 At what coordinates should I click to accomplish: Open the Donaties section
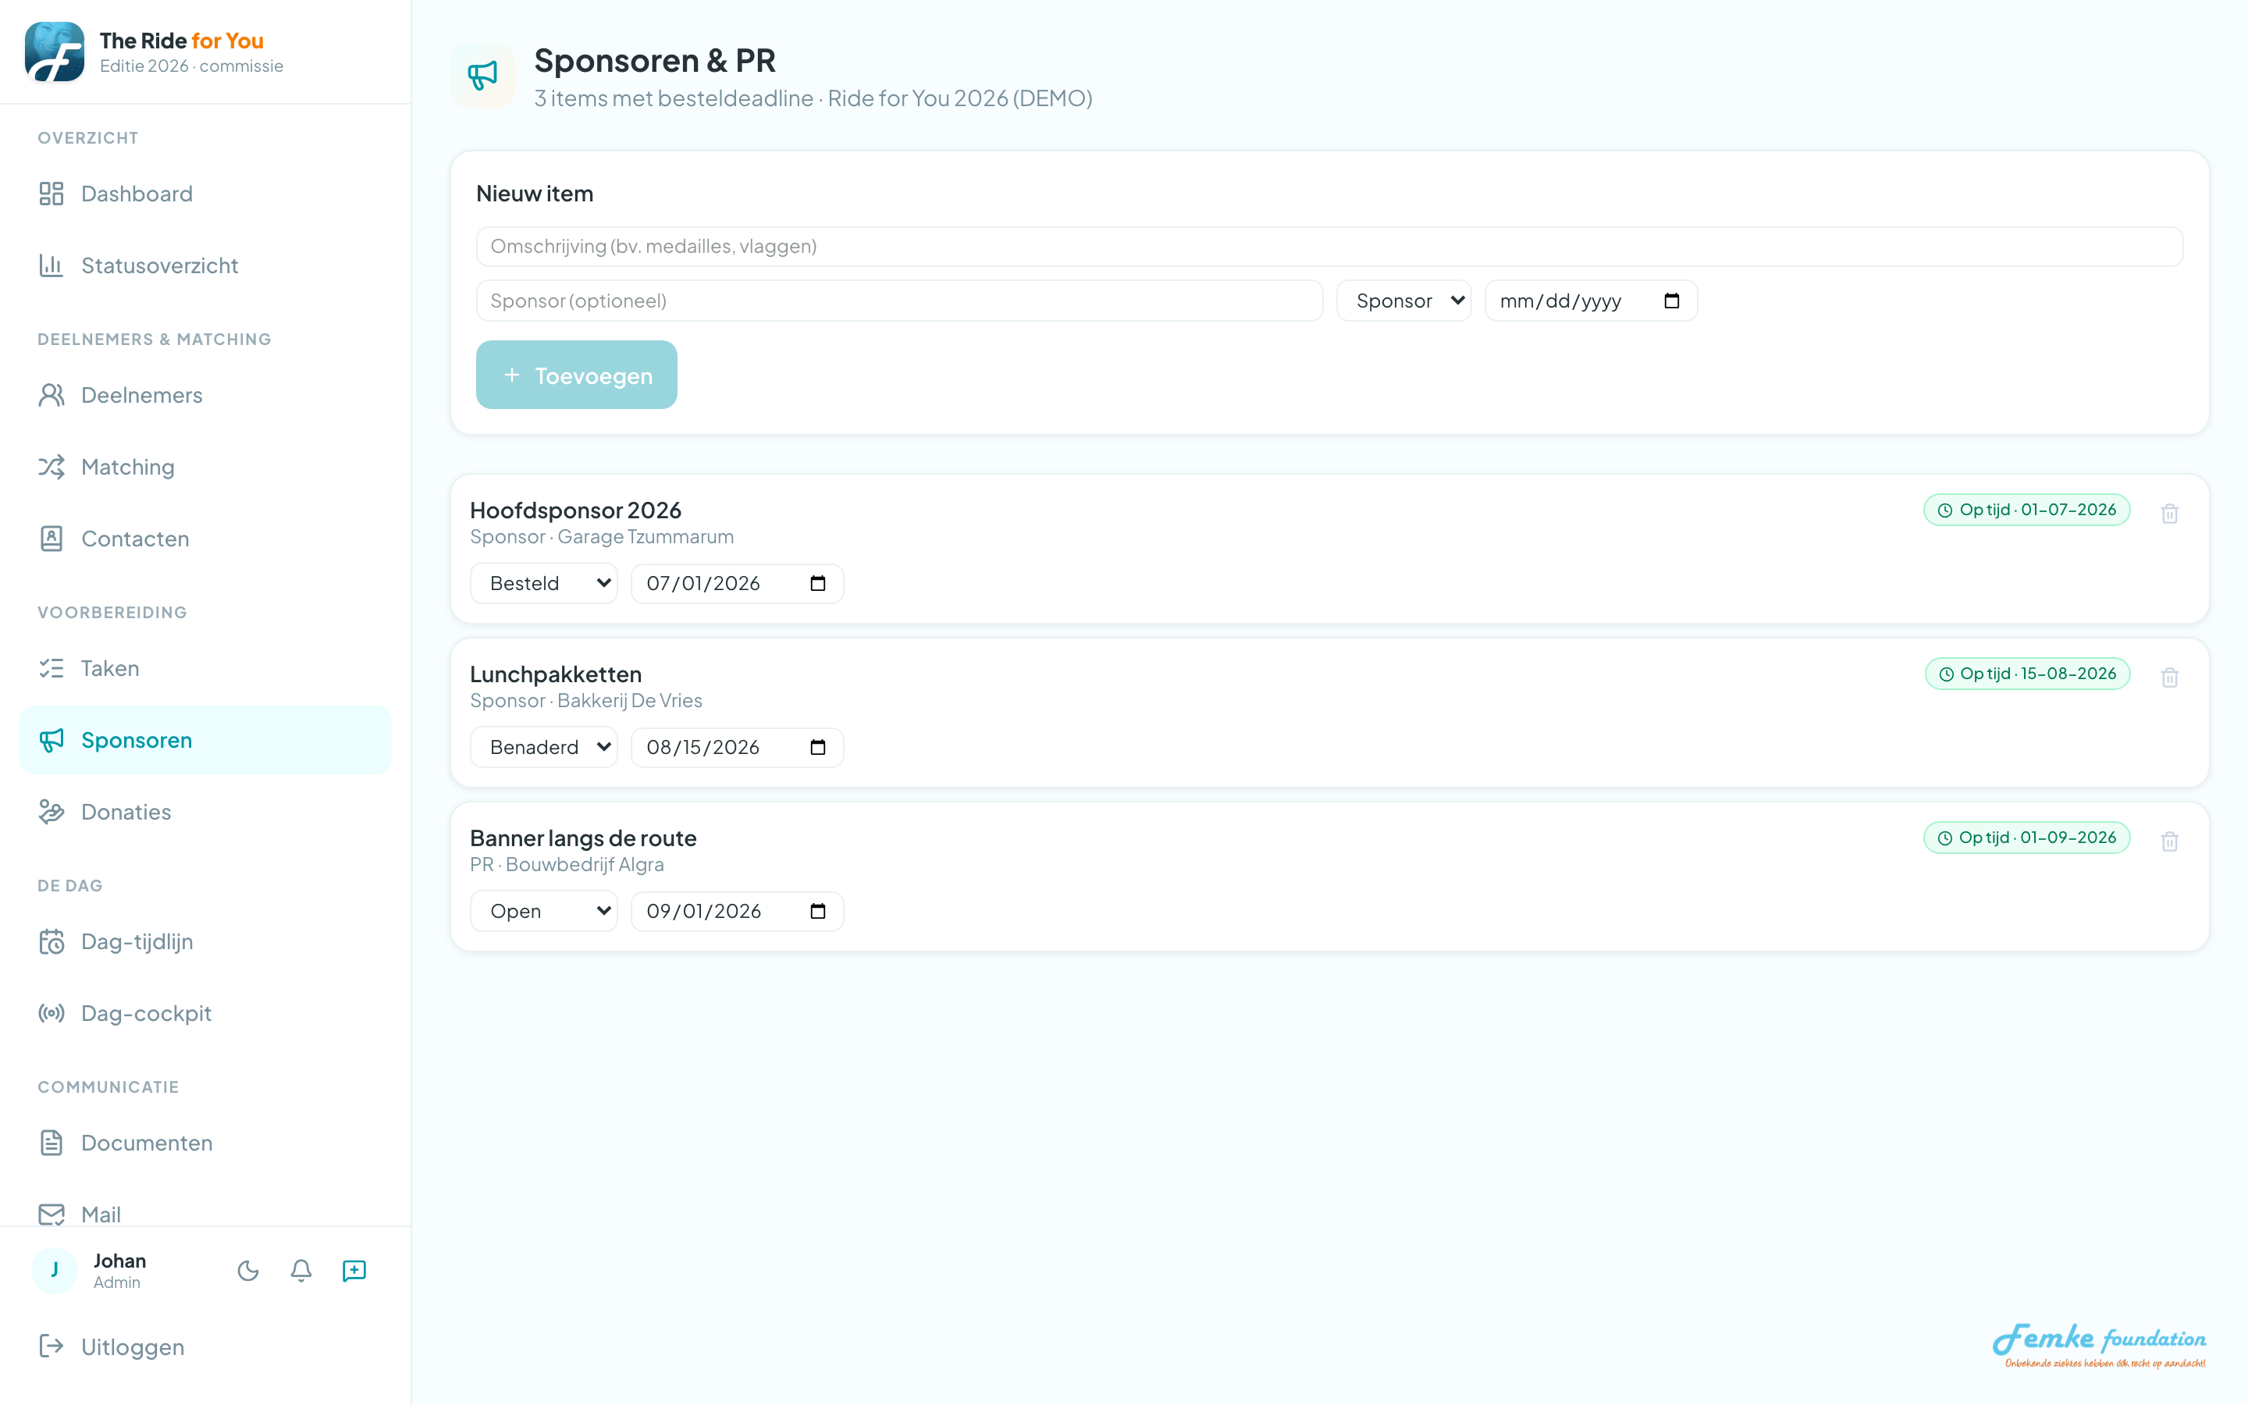point(205,811)
